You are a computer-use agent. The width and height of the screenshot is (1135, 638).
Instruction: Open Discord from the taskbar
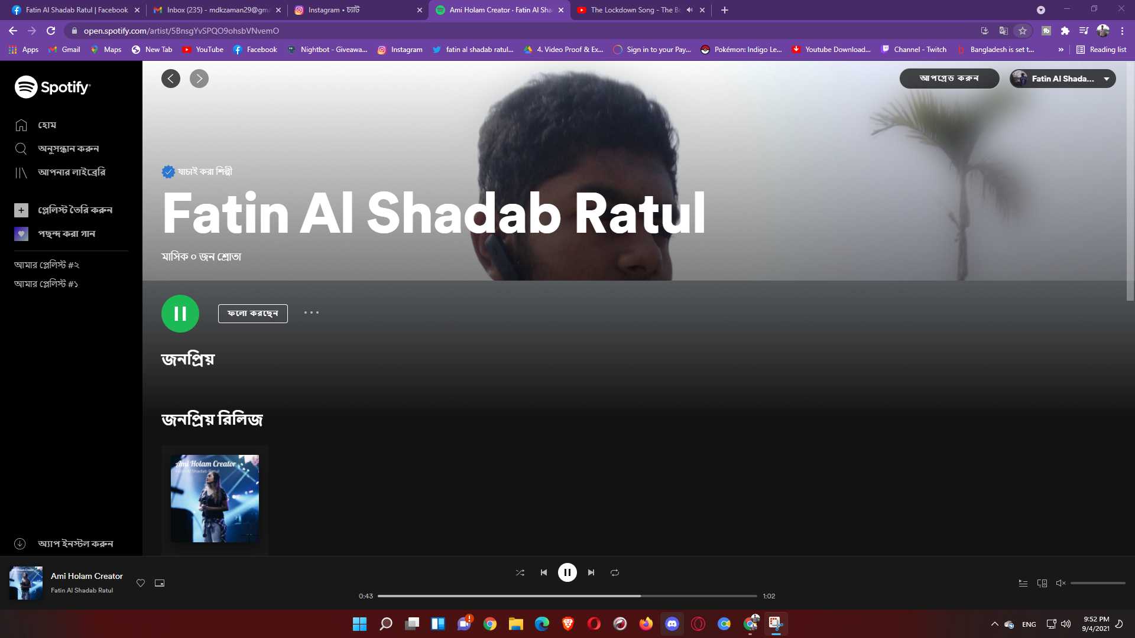pyautogui.click(x=672, y=624)
